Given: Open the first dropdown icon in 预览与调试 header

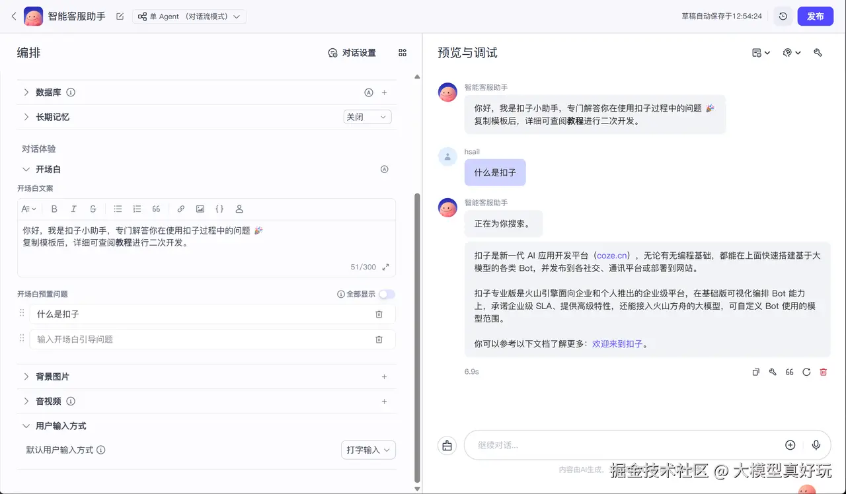Looking at the screenshot, I should pyautogui.click(x=761, y=53).
